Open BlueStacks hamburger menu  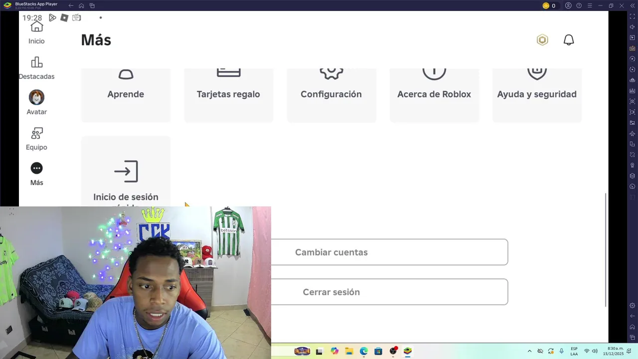click(x=590, y=5)
